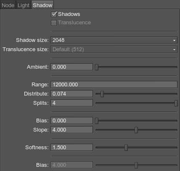Click the Splits value field

[x=71, y=103]
